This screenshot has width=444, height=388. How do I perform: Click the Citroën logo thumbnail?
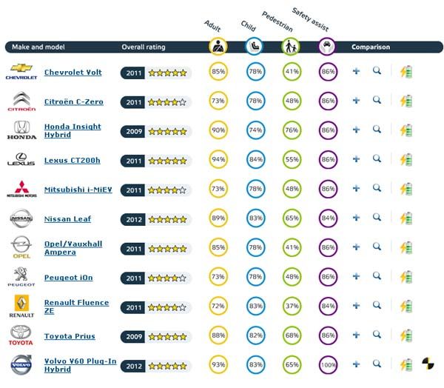[21, 101]
